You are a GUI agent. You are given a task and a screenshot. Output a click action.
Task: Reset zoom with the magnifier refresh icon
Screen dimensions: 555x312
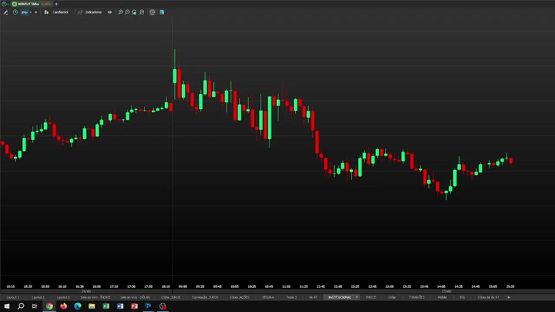coord(142,12)
